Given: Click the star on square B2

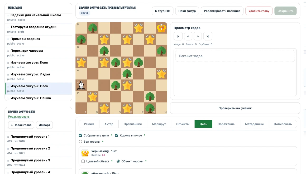Looking at the screenshot, I should click(x=93, y=97).
